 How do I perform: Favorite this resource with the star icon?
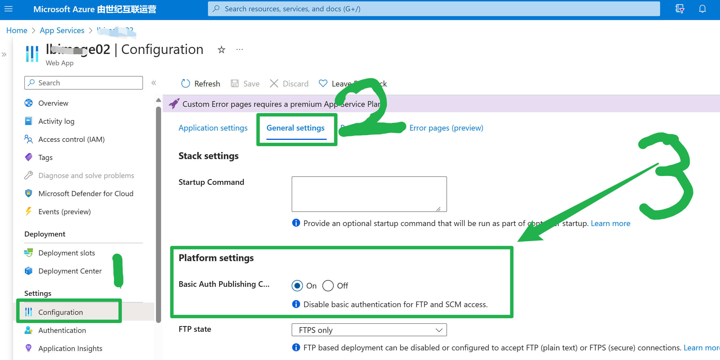point(221,50)
